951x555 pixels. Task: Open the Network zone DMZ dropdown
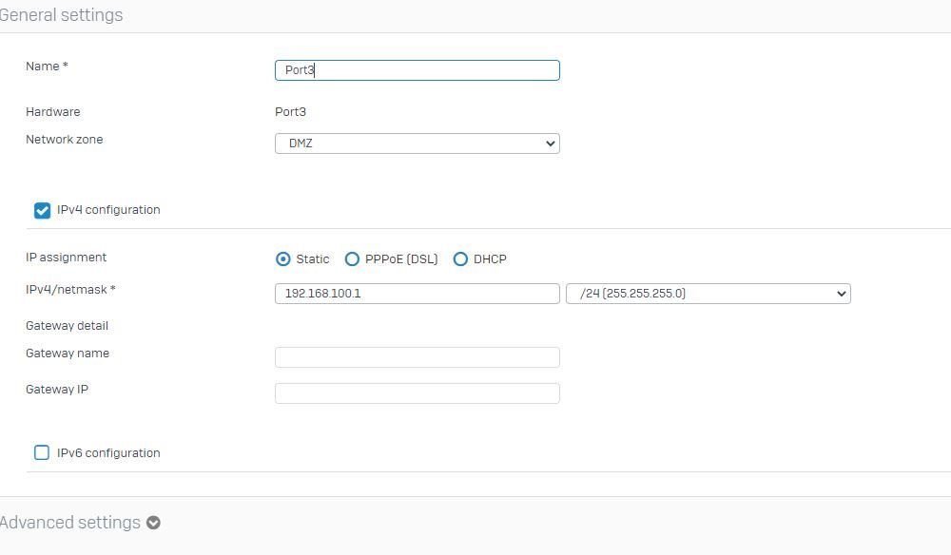417,144
